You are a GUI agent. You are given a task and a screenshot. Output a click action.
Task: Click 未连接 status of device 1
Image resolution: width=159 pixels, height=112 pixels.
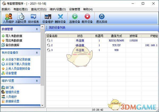(80, 41)
